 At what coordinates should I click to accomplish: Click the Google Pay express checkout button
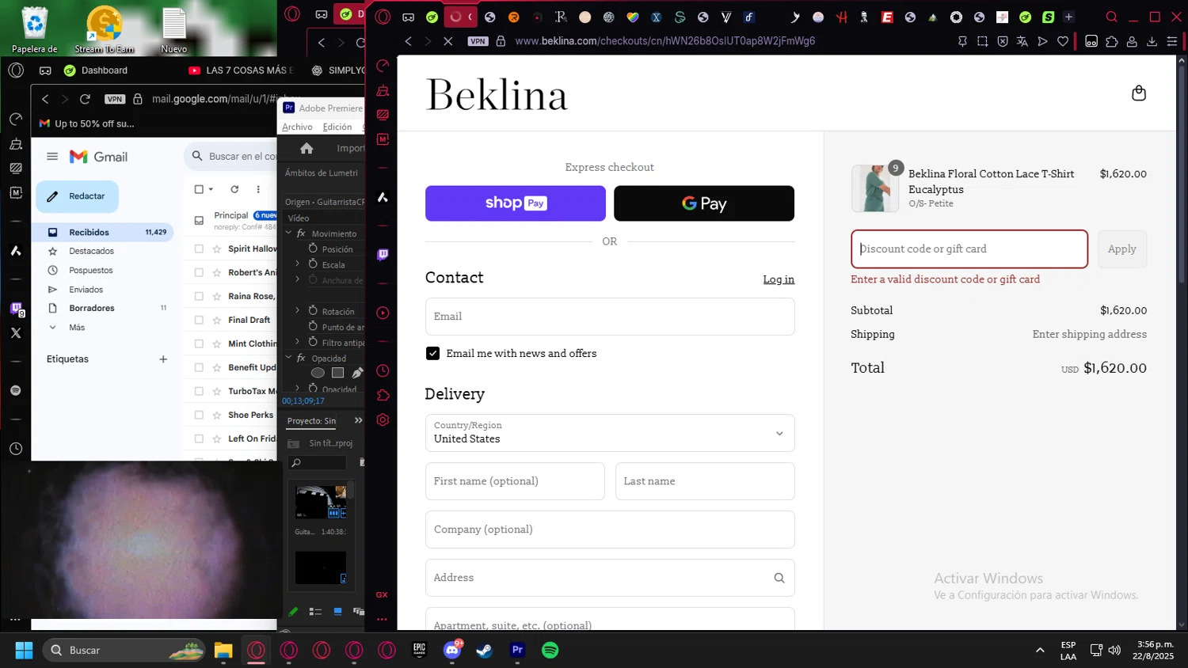(704, 203)
